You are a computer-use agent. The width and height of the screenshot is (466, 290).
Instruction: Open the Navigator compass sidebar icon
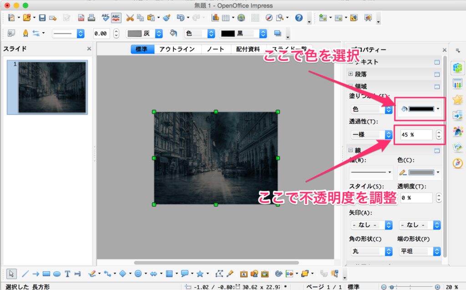pos(457,163)
